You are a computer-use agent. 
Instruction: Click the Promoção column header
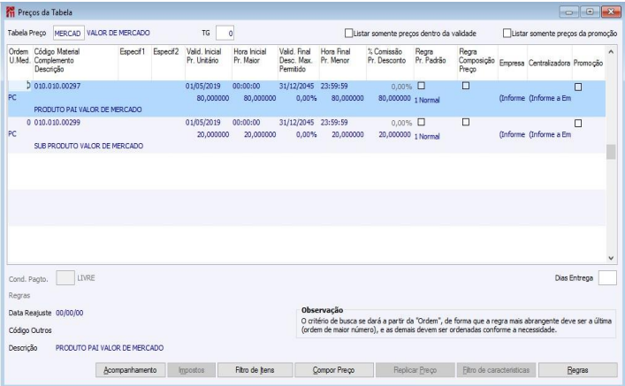(587, 64)
